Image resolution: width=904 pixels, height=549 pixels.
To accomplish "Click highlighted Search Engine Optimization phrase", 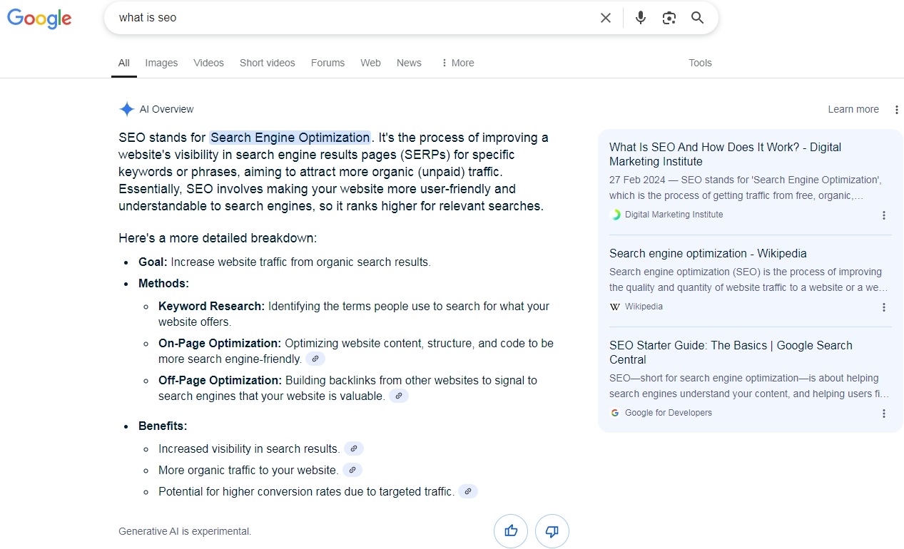I will [x=290, y=138].
